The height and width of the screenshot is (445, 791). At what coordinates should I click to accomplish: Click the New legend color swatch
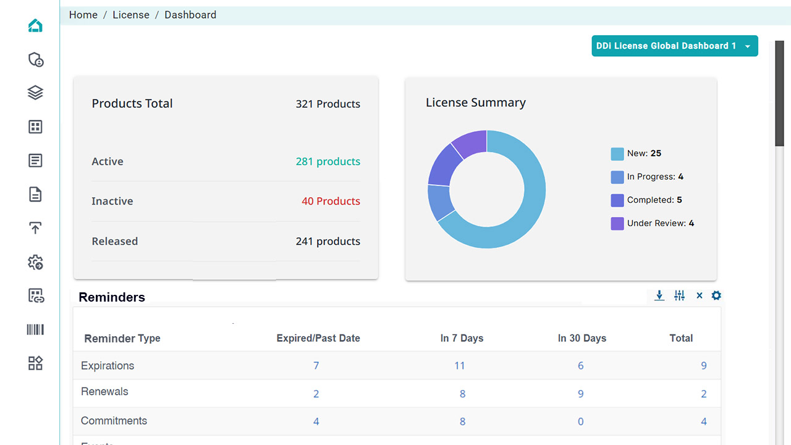coord(617,154)
